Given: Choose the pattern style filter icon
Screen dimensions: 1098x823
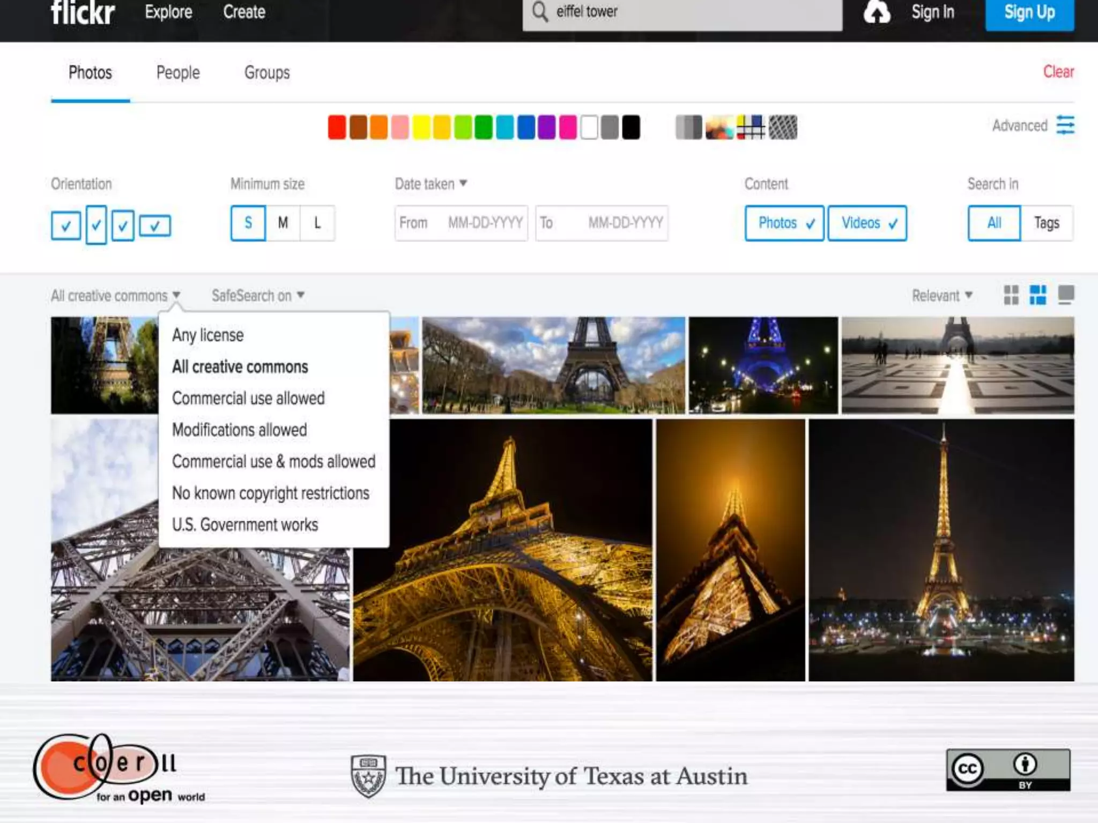Looking at the screenshot, I should [783, 128].
